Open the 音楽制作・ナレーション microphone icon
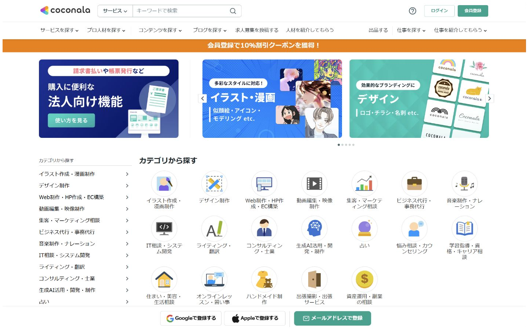This screenshot has height=330, width=529. (x=465, y=184)
